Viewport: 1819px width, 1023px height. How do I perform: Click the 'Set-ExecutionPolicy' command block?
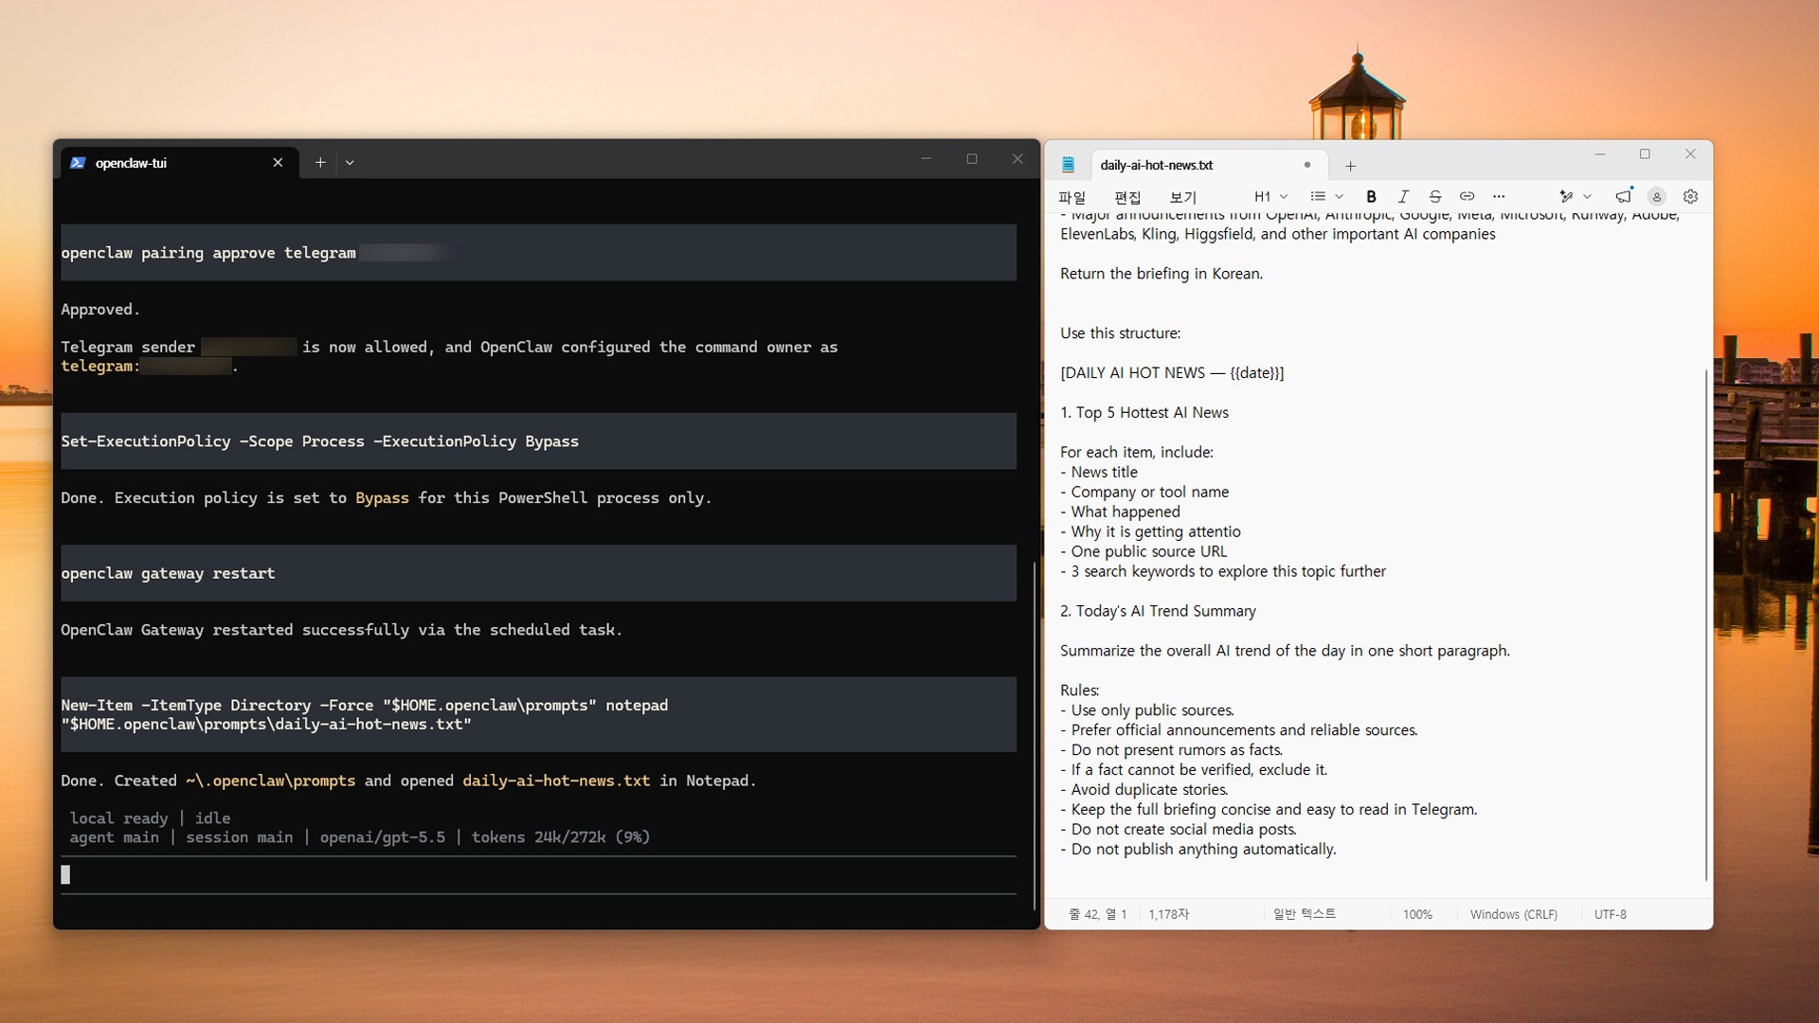(538, 441)
